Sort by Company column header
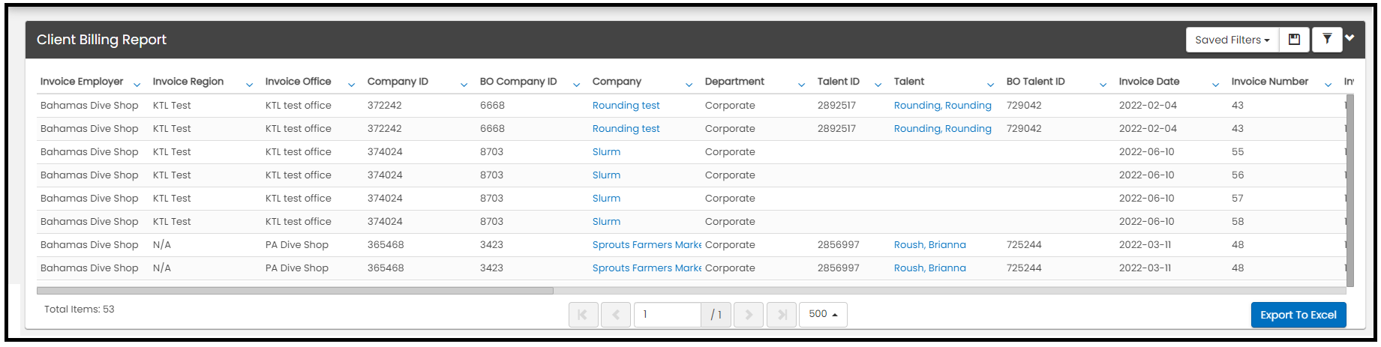 click(x=617, y=82)
